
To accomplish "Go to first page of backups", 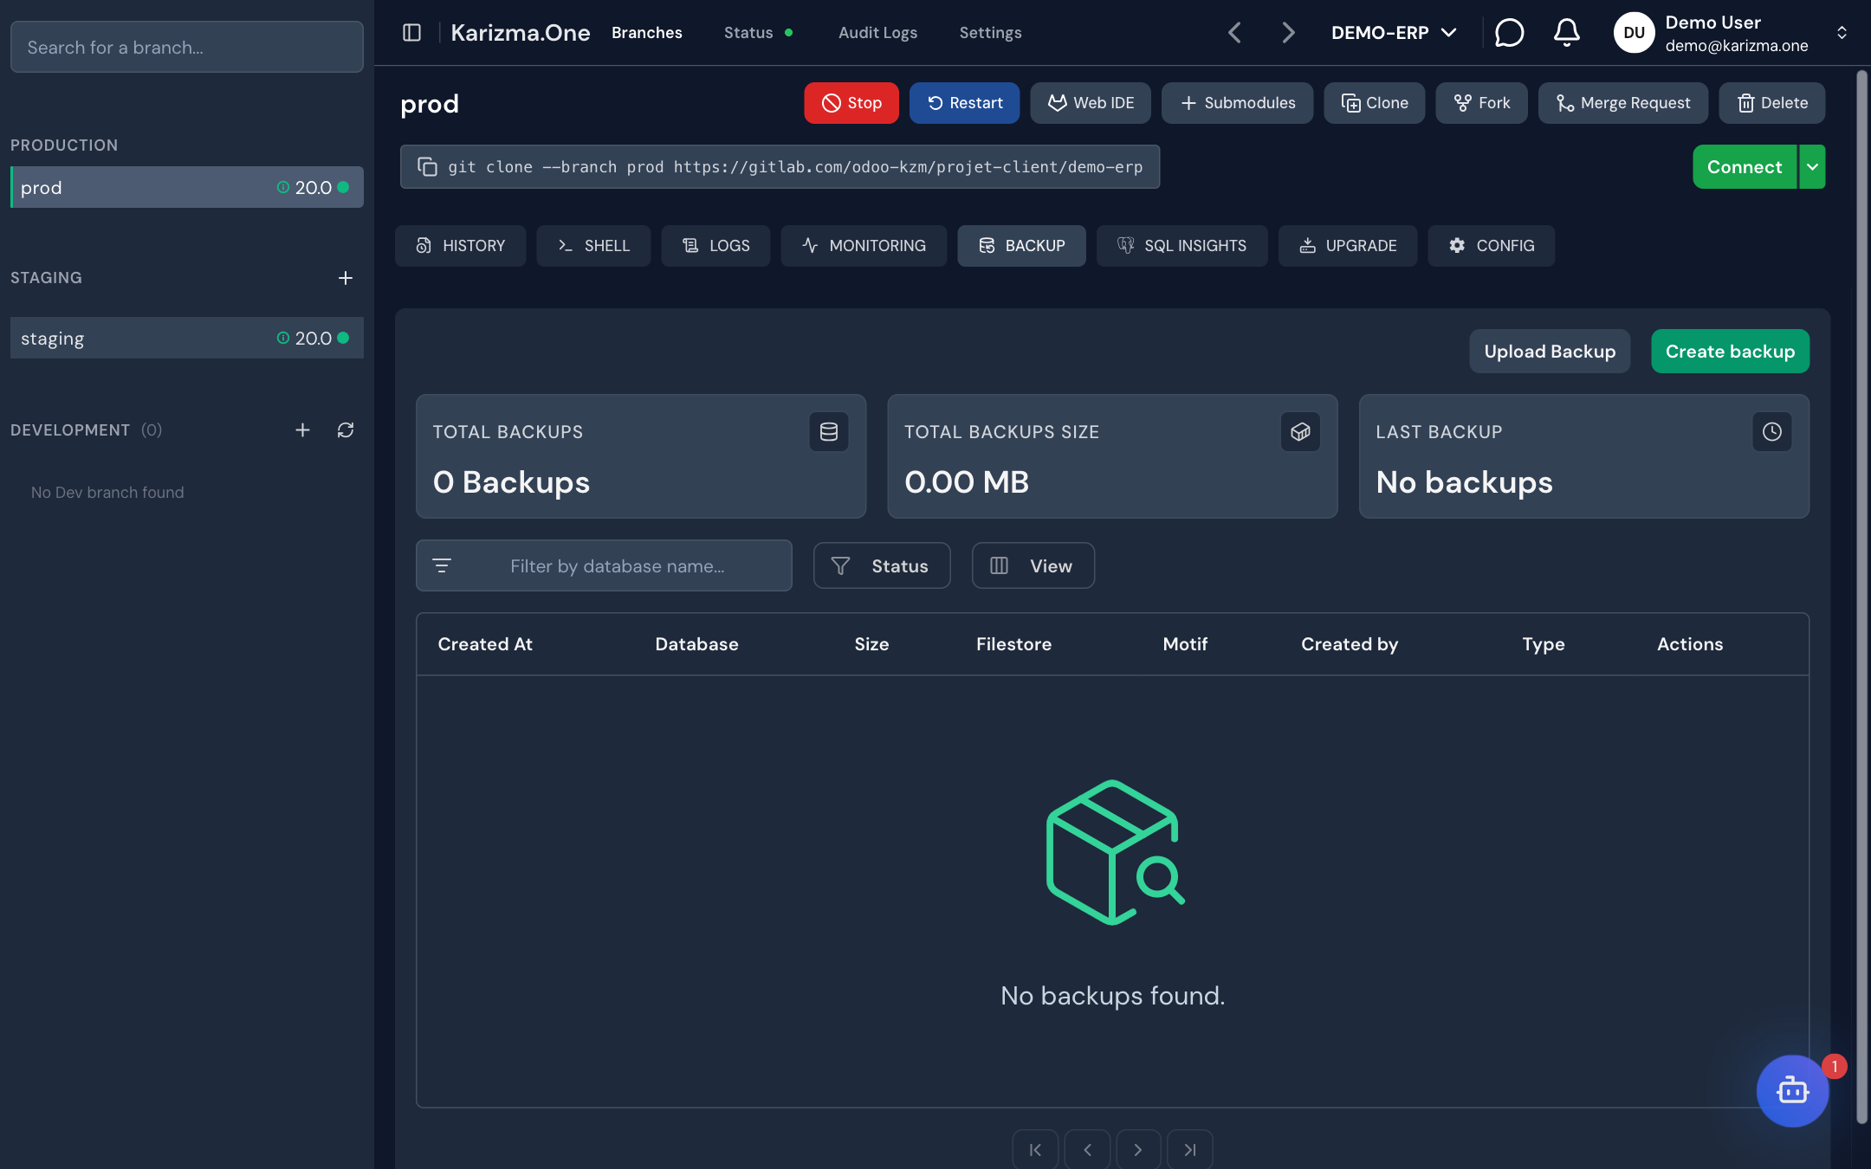I will point(1035,1149).
